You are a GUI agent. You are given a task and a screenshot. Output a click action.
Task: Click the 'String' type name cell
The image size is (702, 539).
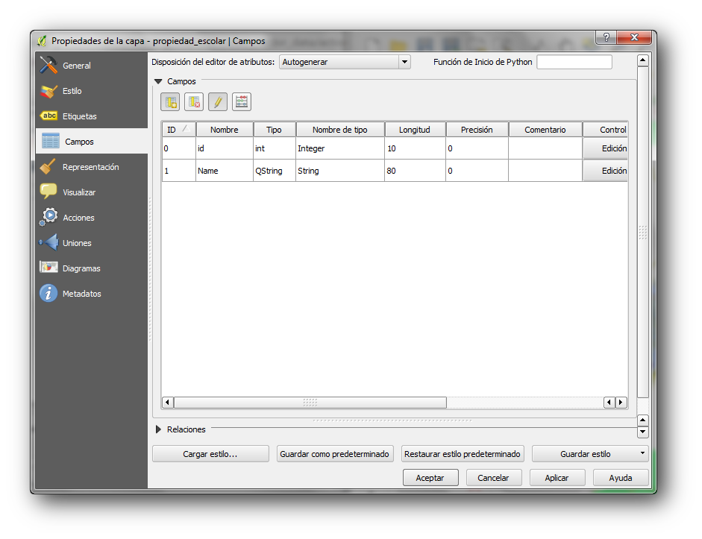[339, 171]
